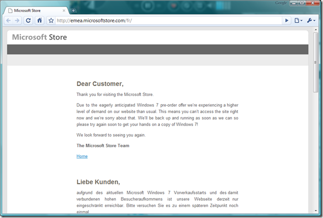Maximize the browser window
This screenshot has height=218, width=323.
[x=302, y=3]
